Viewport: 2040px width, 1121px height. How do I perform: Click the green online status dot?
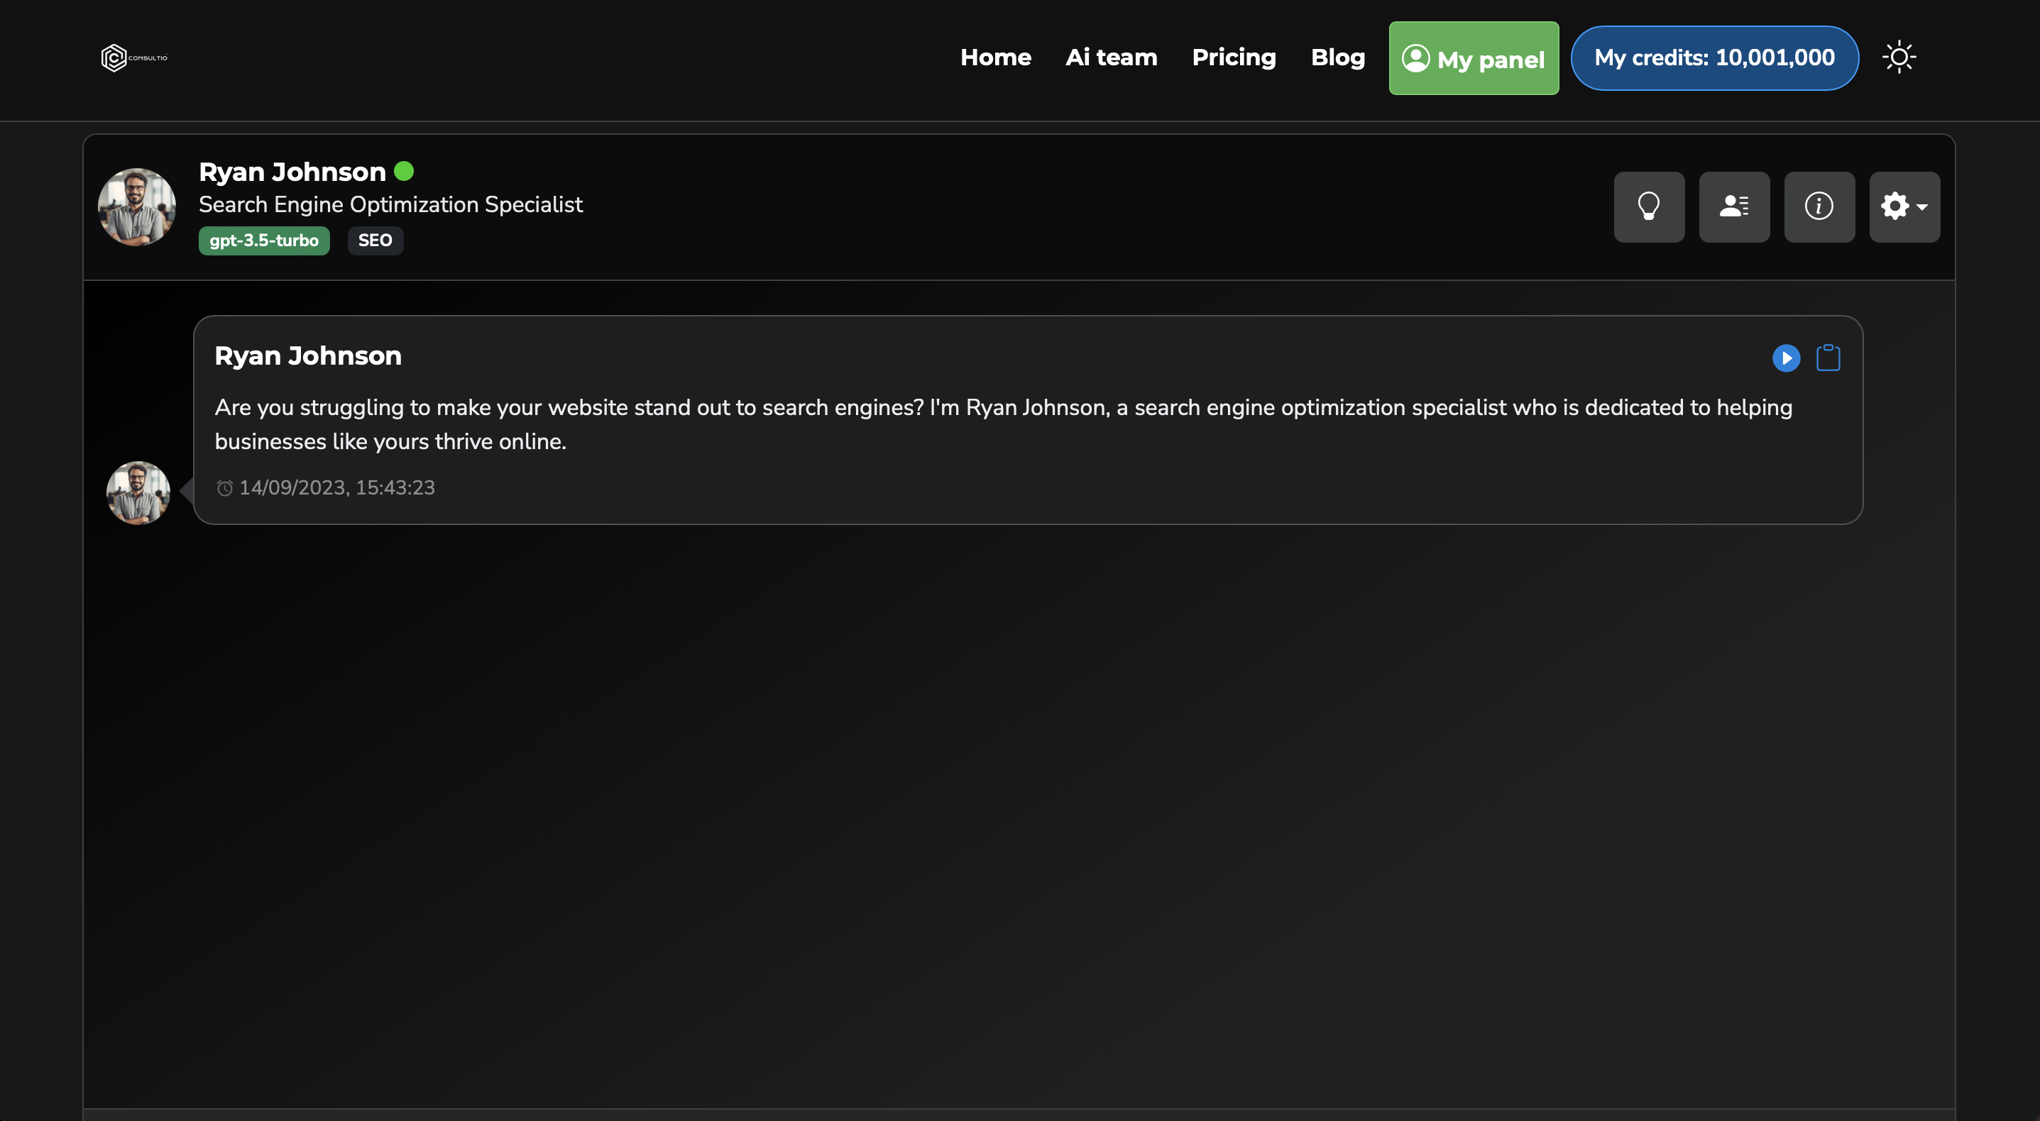pos(404,171)
